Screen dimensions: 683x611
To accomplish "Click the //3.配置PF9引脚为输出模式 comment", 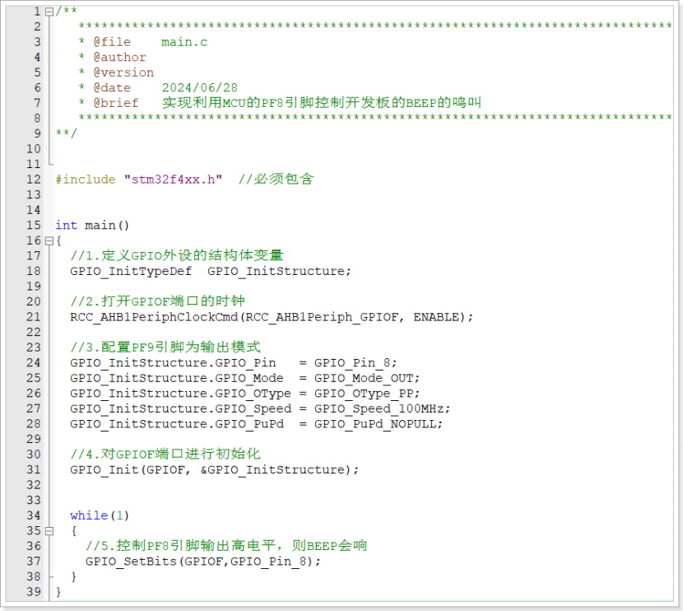I will tap(165, 347).
